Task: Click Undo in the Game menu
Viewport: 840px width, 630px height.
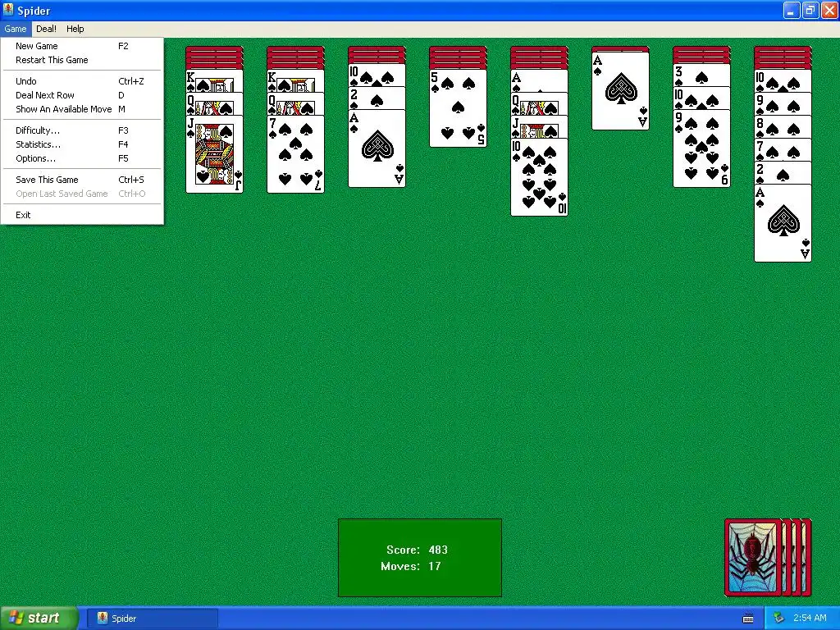Action: click(x=82, y=81)
